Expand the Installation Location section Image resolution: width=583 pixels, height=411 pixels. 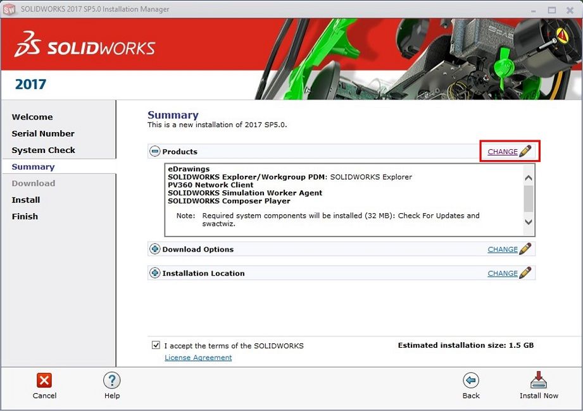coord(154,273)
